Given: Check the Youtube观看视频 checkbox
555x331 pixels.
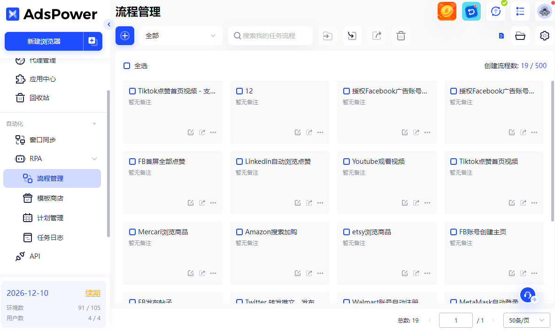Looking at the screenshot, I should pos(347,162).
